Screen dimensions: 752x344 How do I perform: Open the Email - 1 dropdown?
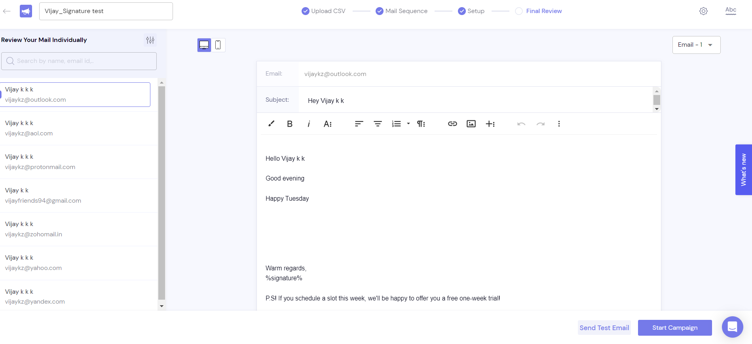(696, 45)
